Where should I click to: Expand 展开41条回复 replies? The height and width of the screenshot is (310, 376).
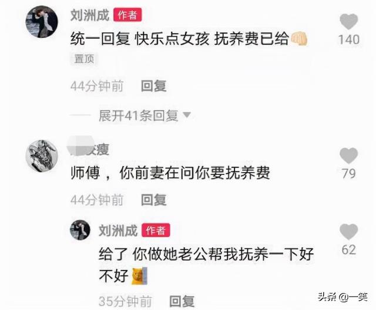click(x=139, y=116)
